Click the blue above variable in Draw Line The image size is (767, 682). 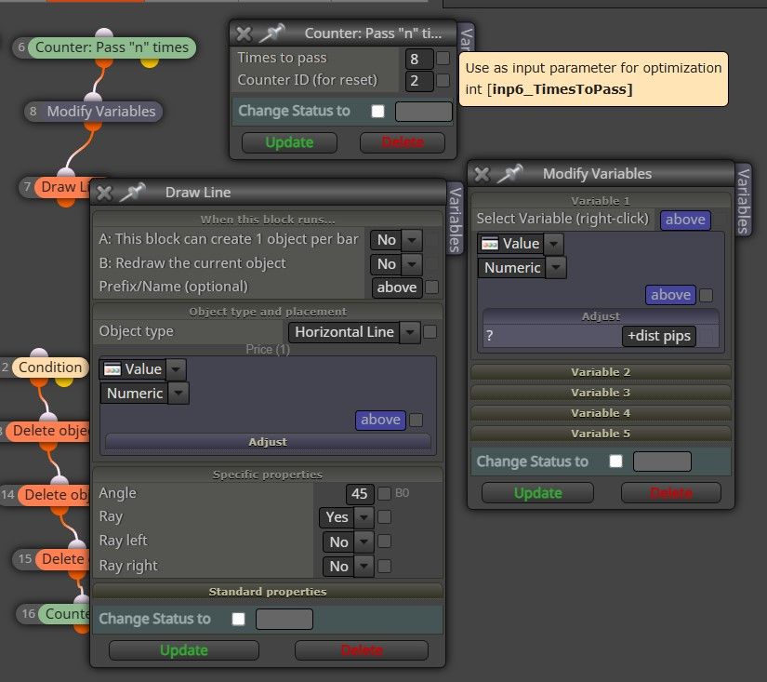click(x=380, y=420)
